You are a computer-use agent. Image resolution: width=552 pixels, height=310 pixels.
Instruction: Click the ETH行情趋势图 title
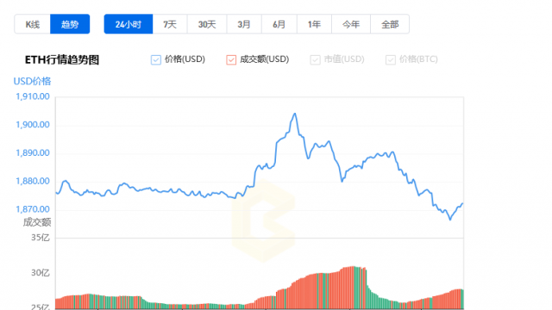(62, 59)
